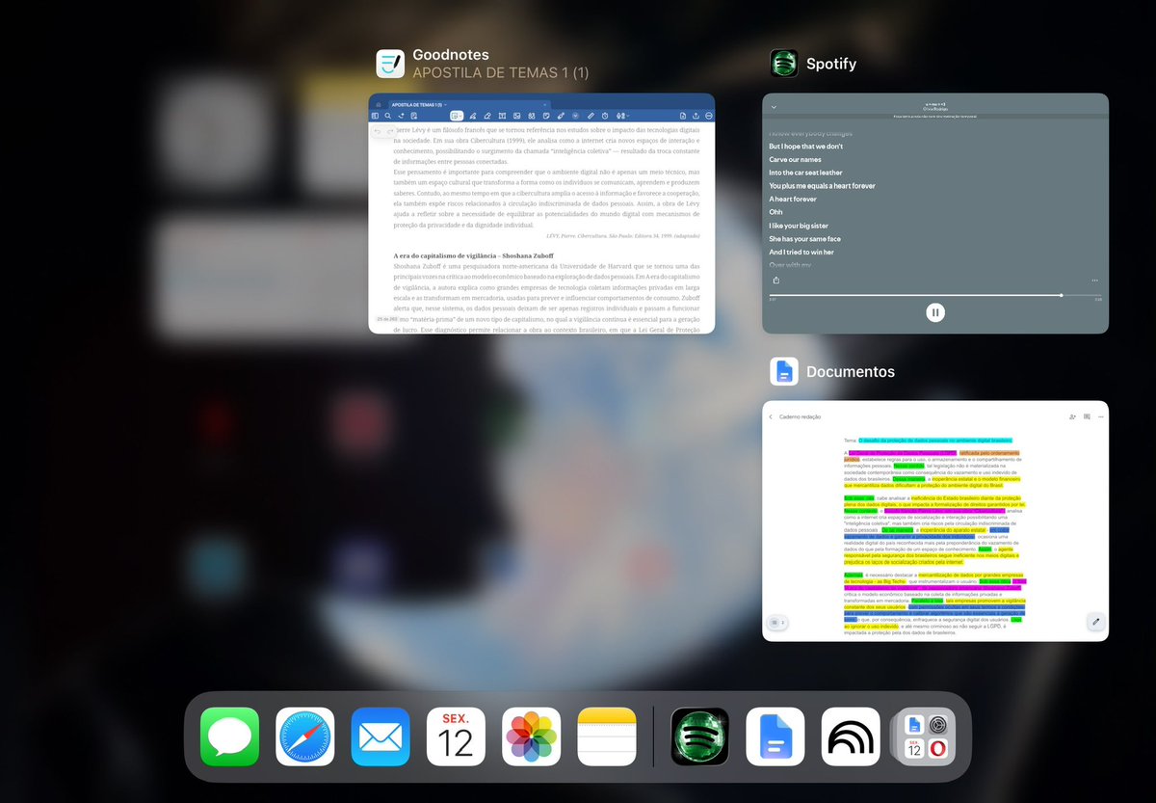Image resolution: width=1156 pixels, height=803 pixels.
Task: Go back from Caderno redação document
Action: point(771,416)
